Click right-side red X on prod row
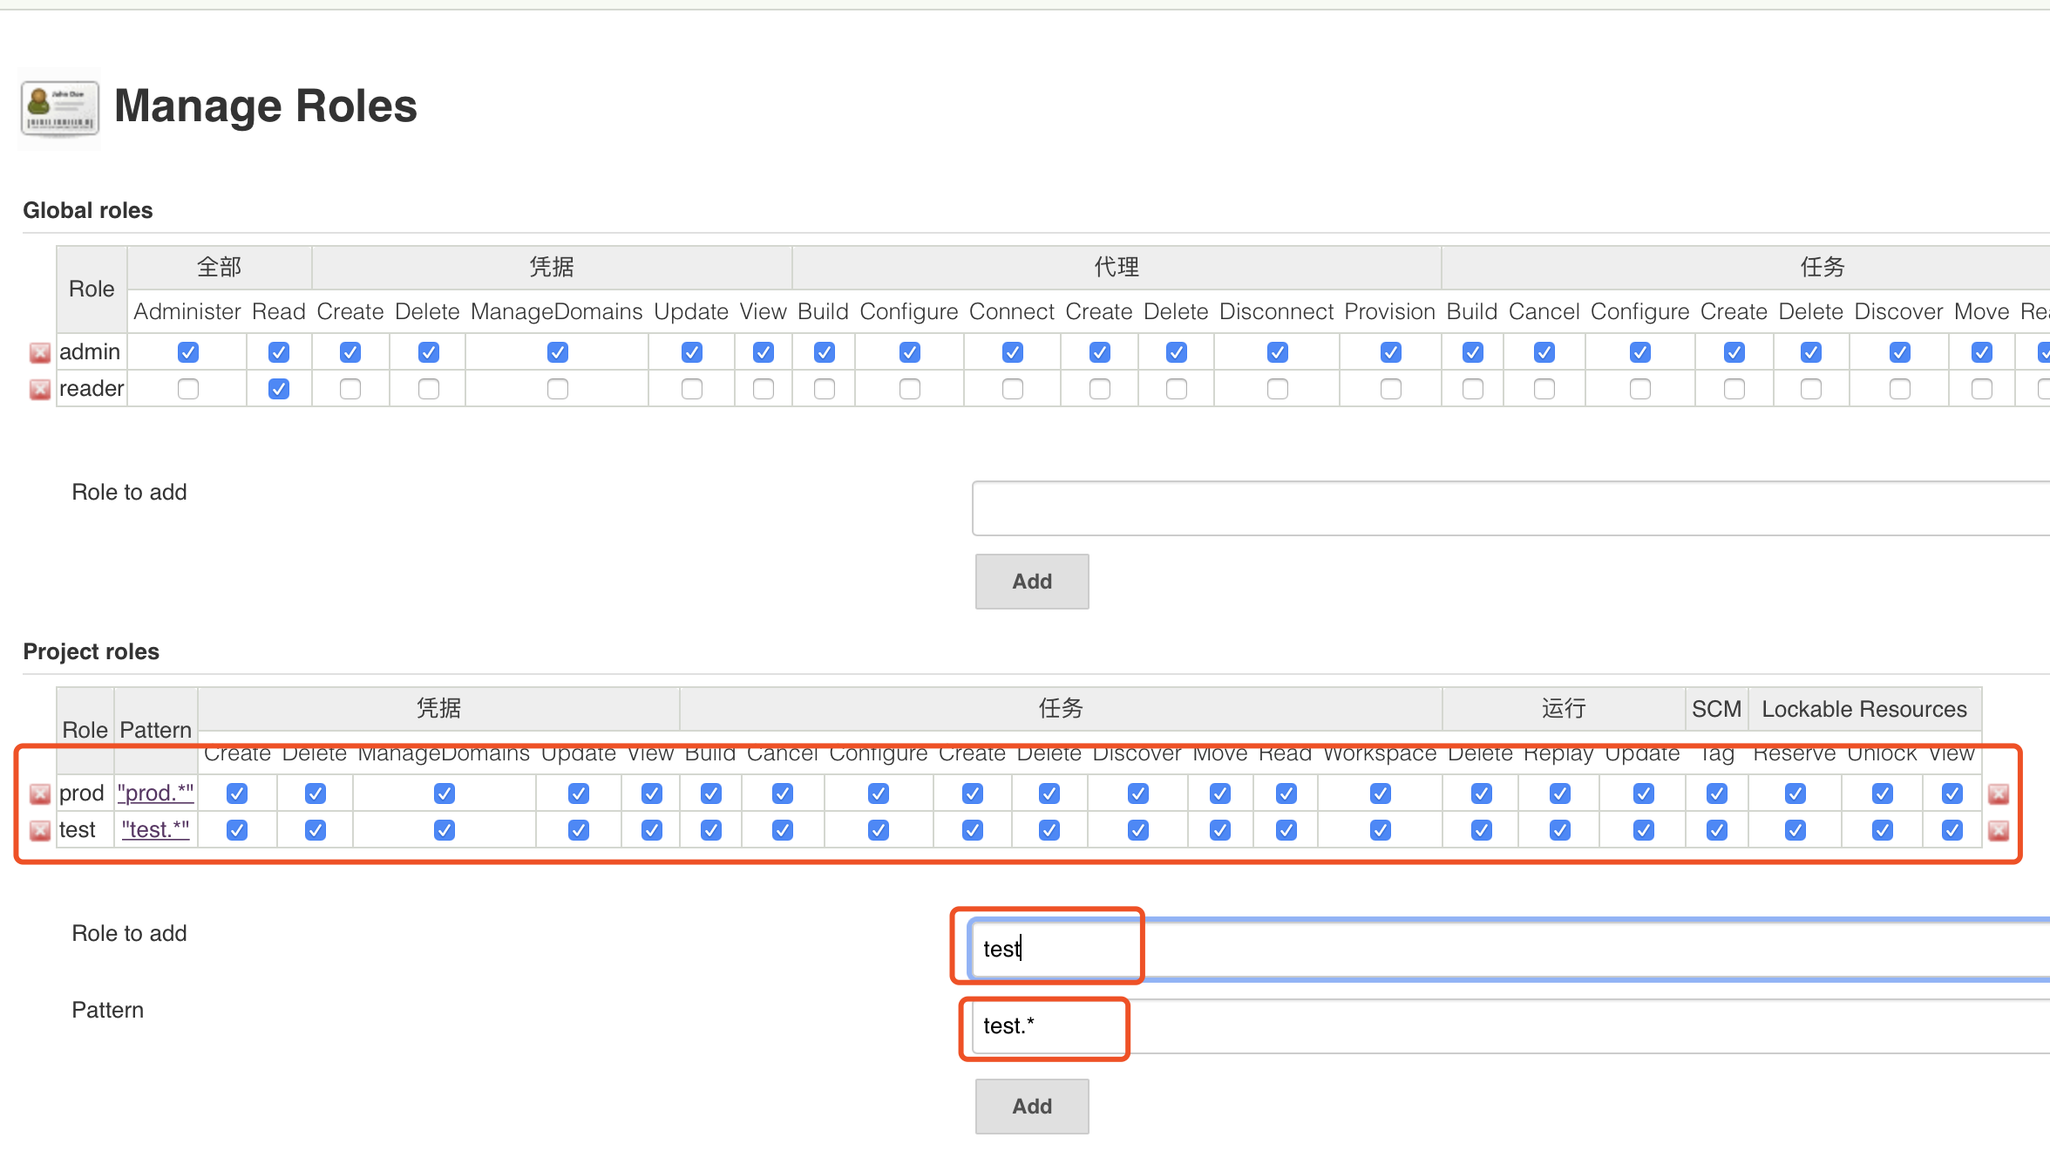The width and height of the screenshot is (2050, 1158). tap(1999, 794)
